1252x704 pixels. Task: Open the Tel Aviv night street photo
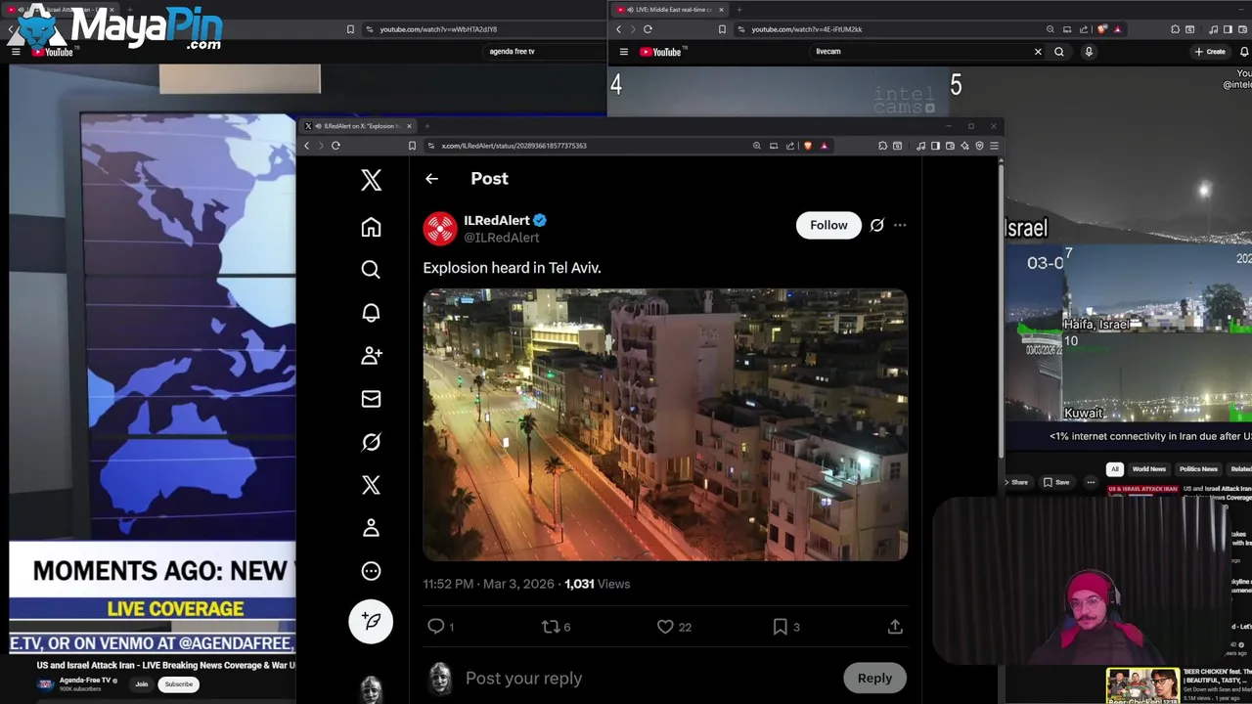(665, 424)
